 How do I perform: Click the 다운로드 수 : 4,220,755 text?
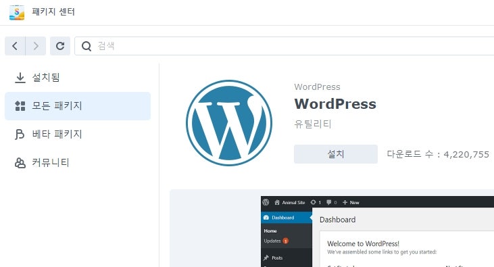[x=438, y=154]
